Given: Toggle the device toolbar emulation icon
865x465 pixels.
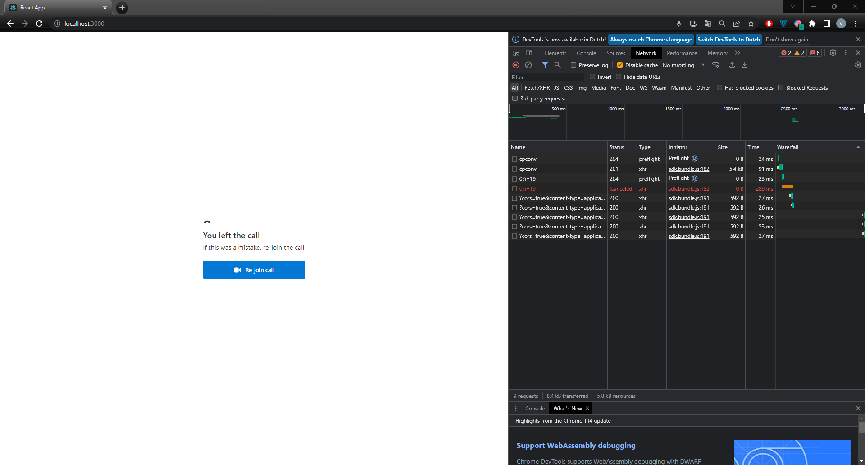Looking at the screenshot, I should pyautogui.click(x=528, y=53).
